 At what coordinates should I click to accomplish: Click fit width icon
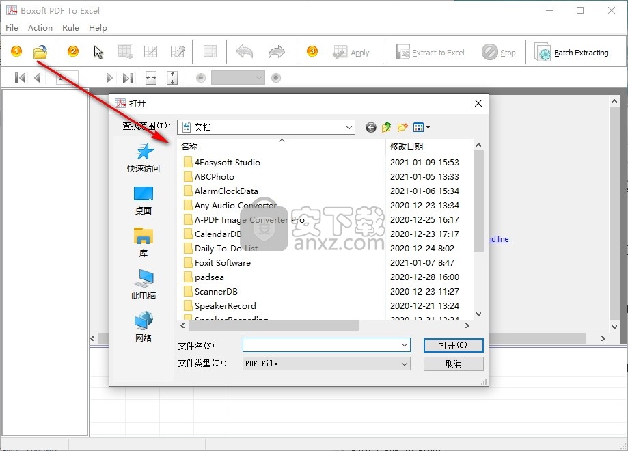[x=151, y=78]
